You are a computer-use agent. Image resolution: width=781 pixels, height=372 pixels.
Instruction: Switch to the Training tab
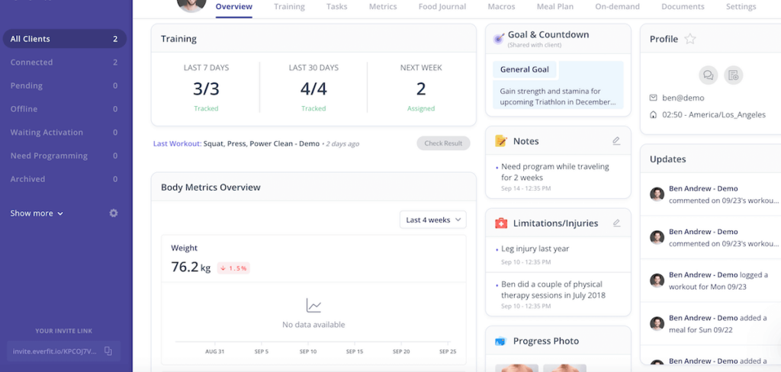tap(289, 7)
